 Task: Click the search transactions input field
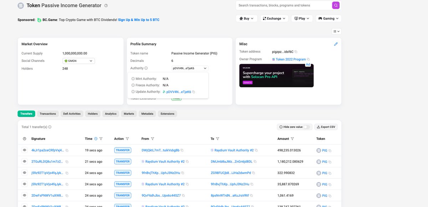[284, 5]
